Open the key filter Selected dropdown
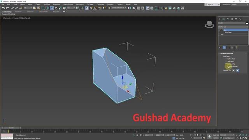 (x=227, y=135)
